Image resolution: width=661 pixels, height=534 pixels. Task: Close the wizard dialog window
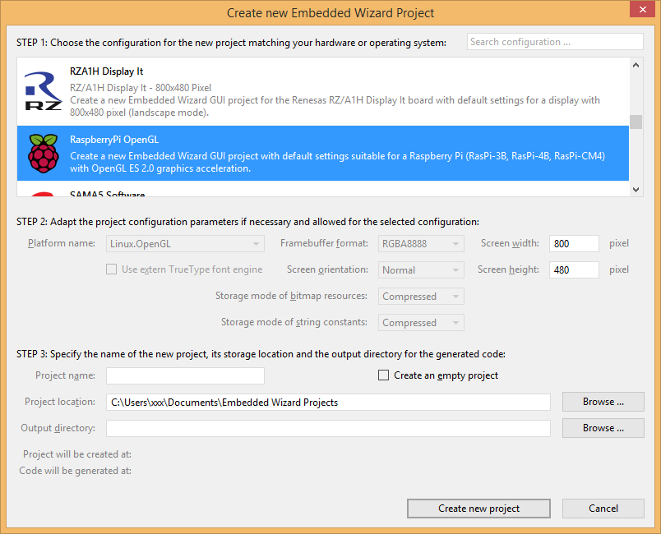tap(641, 9)
